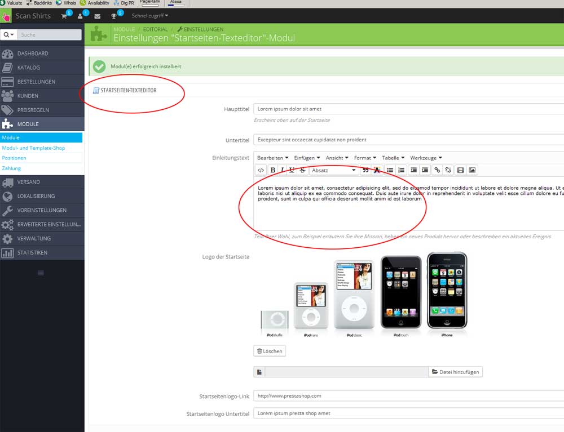Click the insert image icon
Viewport: 564px width, 432px height.
[472, 170]
